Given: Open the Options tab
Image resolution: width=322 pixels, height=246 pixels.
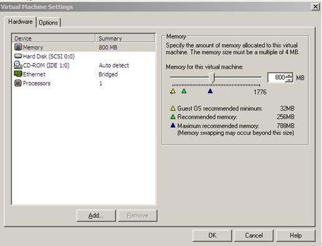Looking at the screenshot, I should (x=48, y=22).
